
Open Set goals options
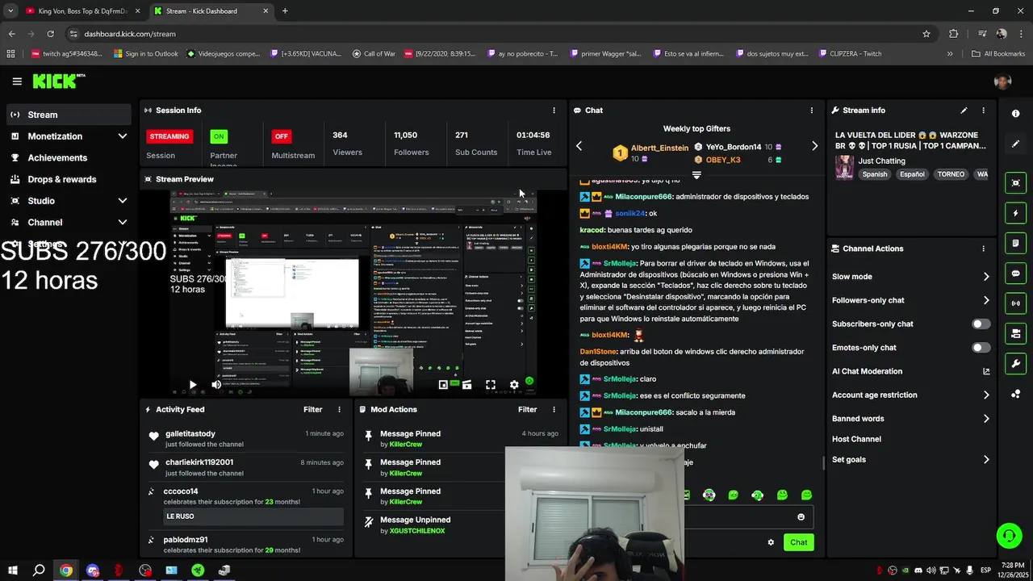click(910, 460)
